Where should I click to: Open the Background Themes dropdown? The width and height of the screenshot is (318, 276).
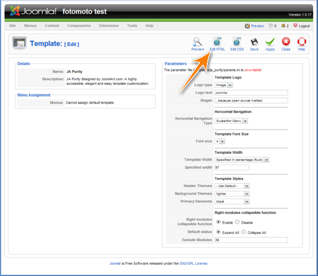tap(232, 194)
